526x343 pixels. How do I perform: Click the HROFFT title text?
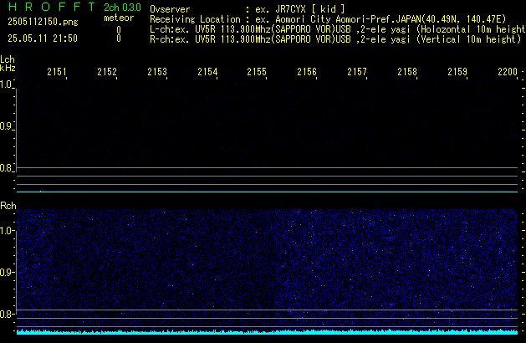point(52,7)
